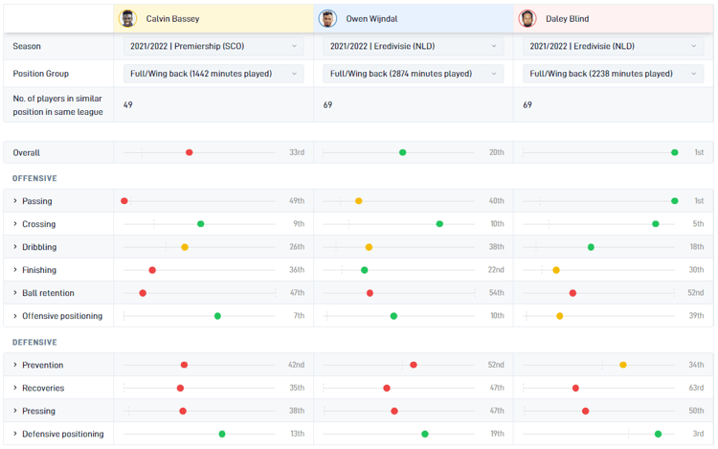Click Daley Blind's green Overall rating dot

(675, 152)
